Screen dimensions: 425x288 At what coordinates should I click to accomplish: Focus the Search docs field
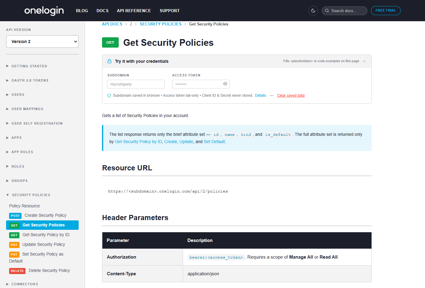pyautogui.click(x=345, y=11)
